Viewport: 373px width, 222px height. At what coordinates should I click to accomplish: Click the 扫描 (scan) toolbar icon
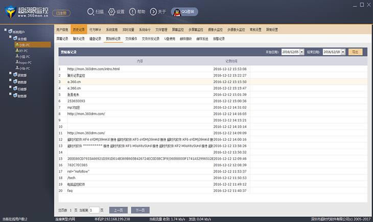tap(90, 11)
